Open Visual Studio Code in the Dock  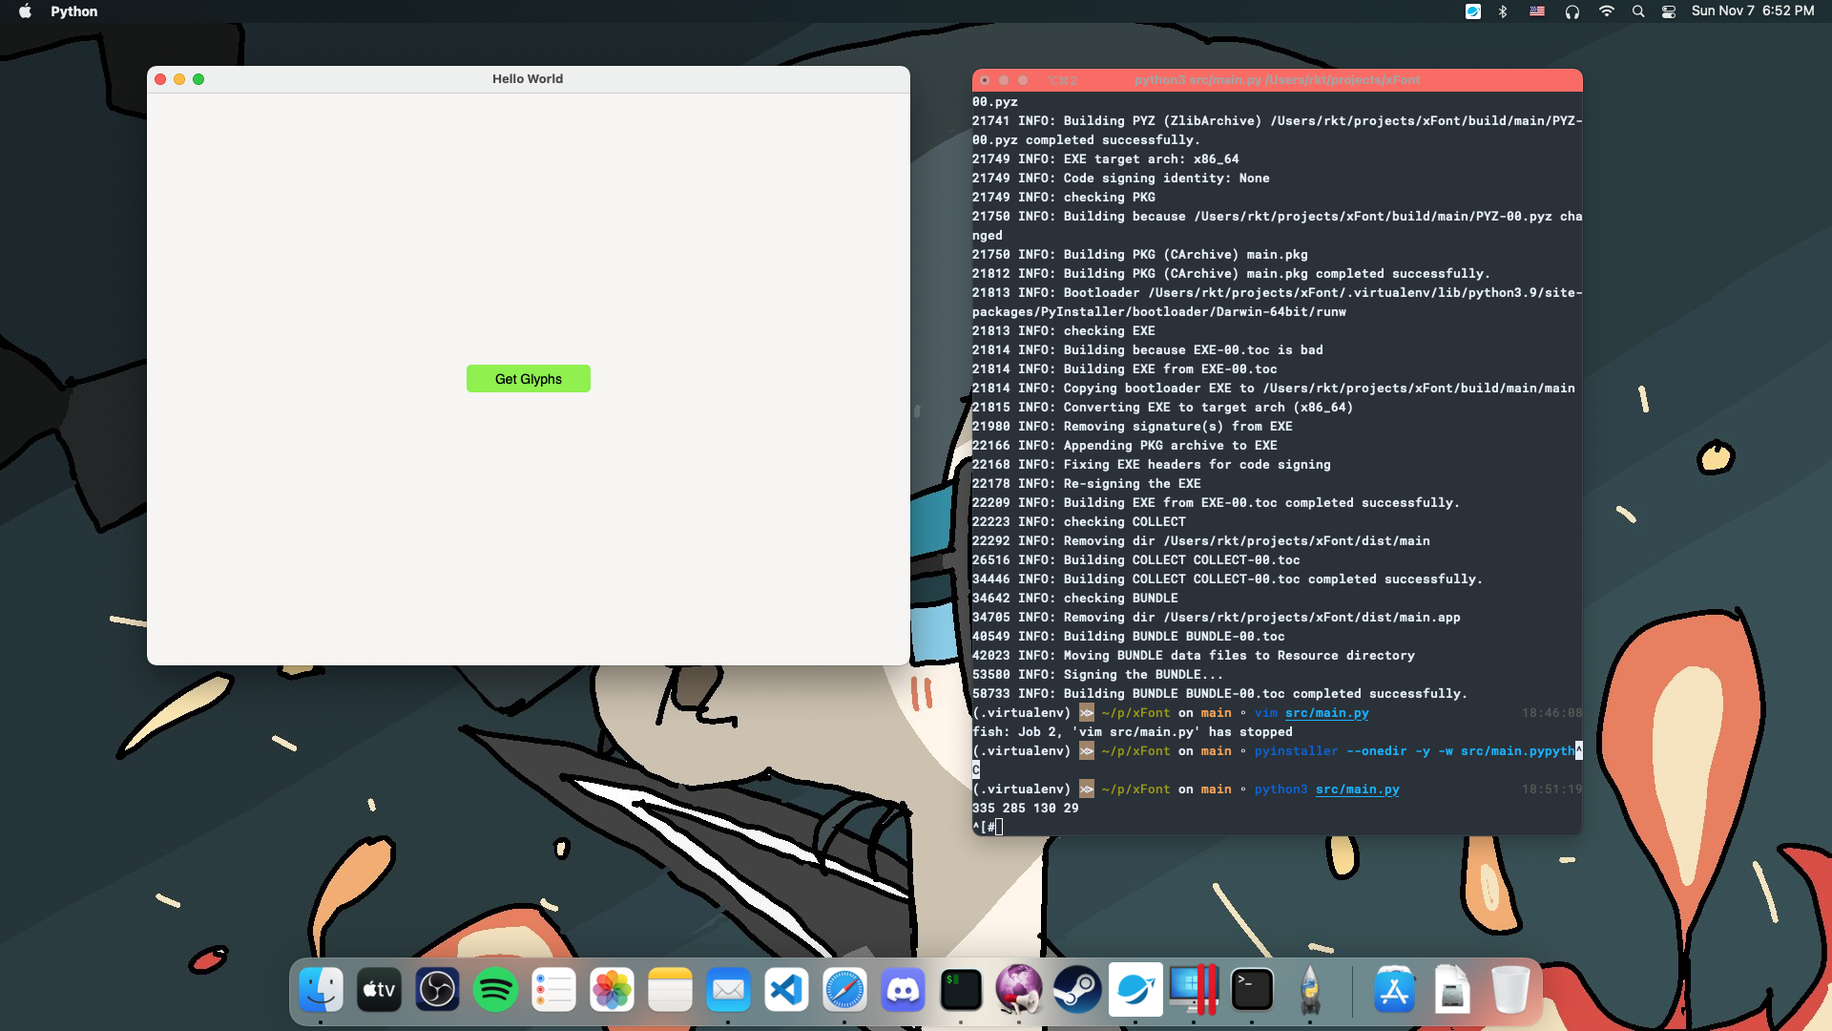click(786, 990)
